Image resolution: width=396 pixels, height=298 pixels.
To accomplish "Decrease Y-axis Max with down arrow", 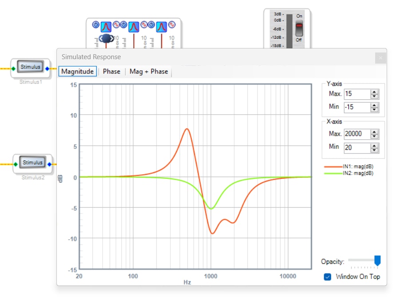I will [x=374, y=97].
